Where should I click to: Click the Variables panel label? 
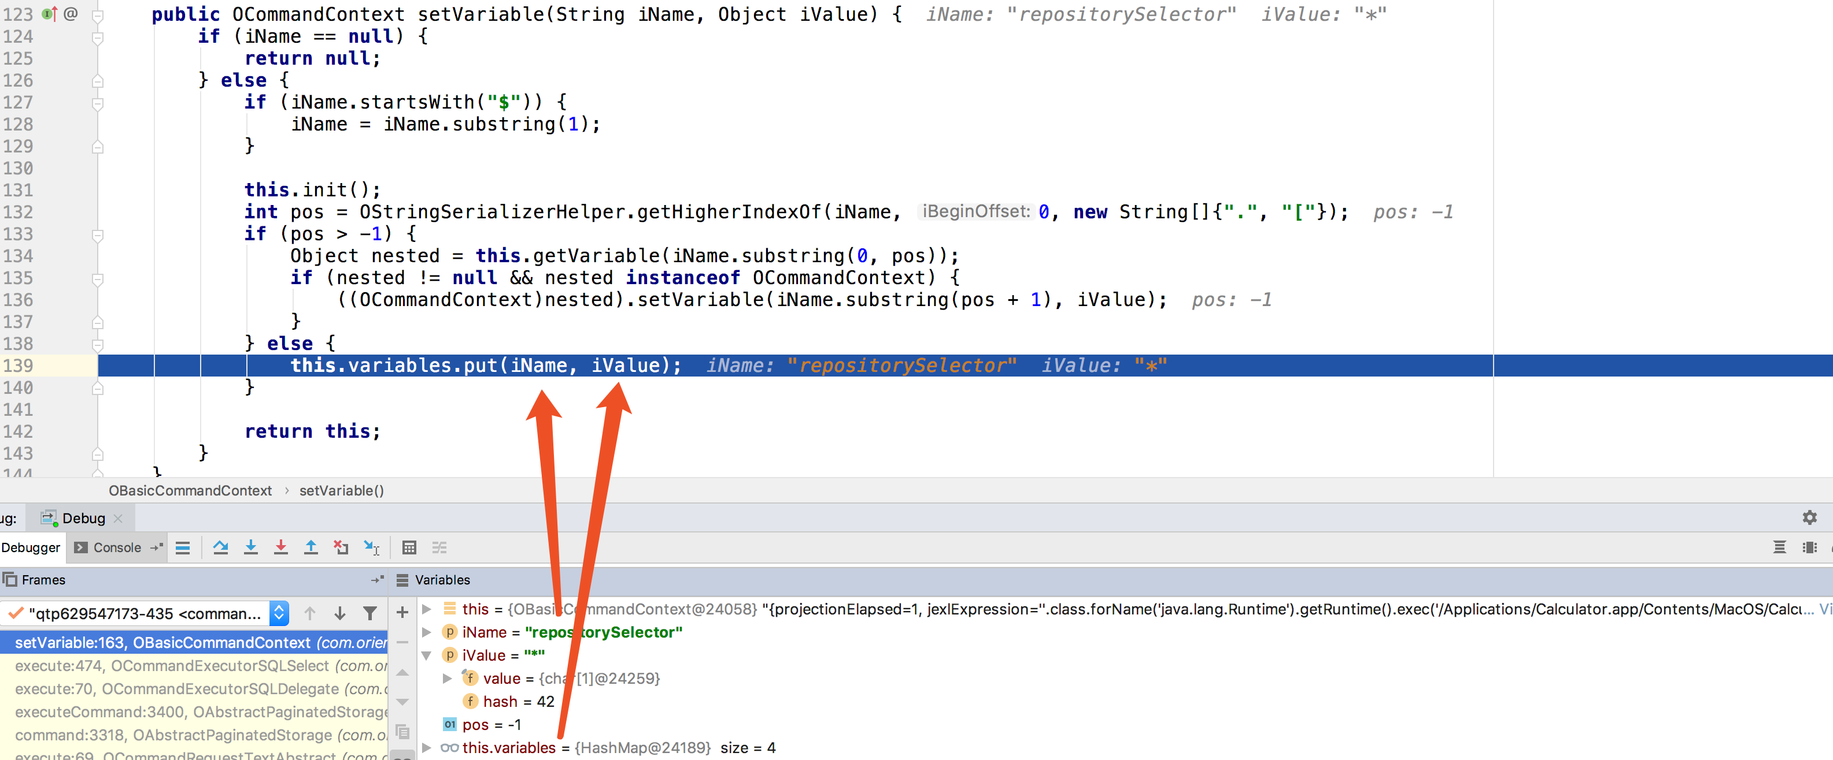[443, 582]
